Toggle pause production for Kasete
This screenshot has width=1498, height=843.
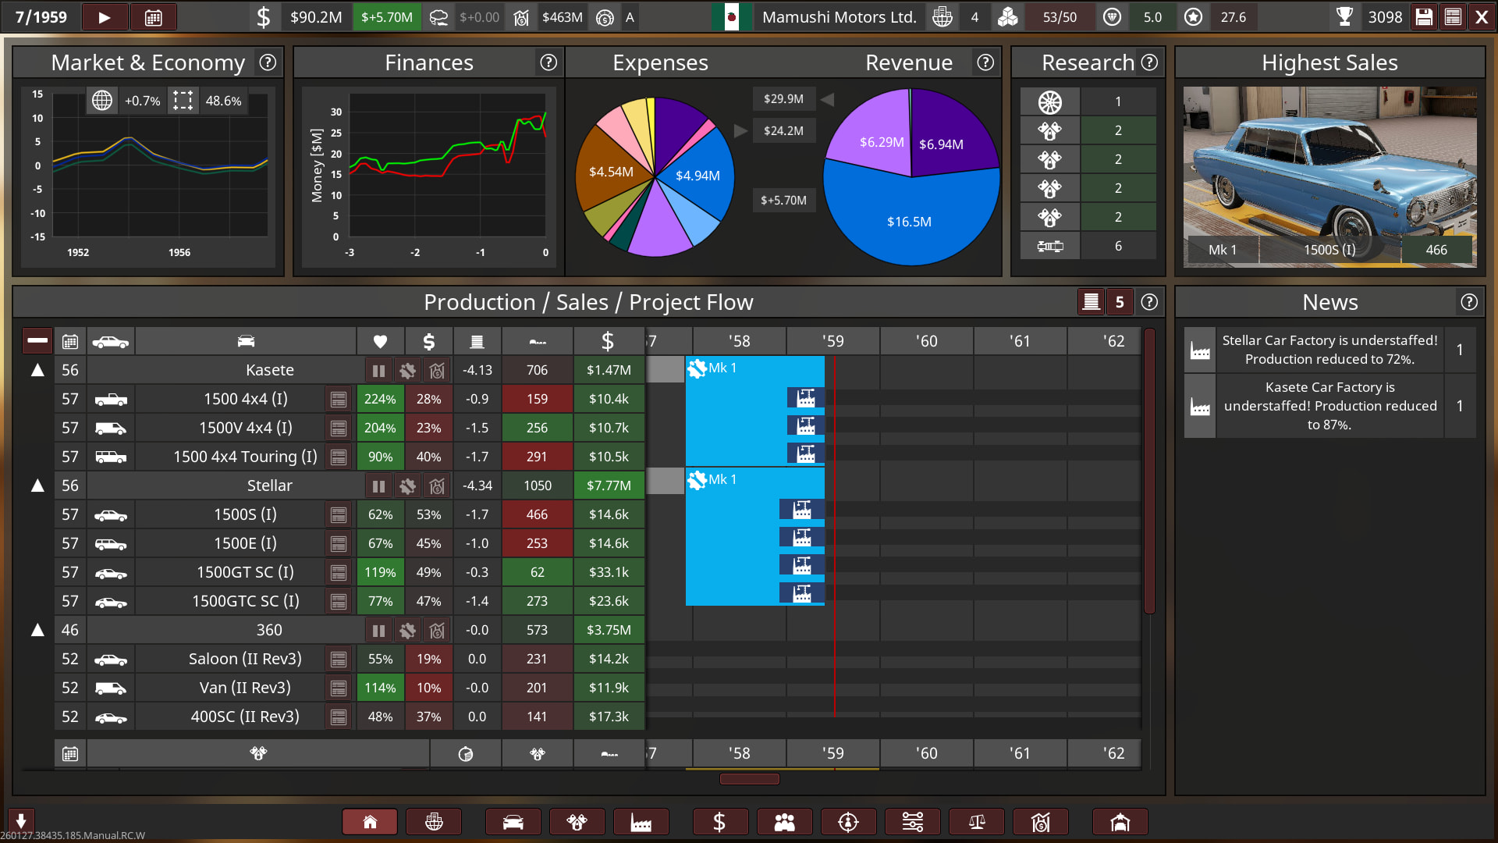(x=378, y=370)
